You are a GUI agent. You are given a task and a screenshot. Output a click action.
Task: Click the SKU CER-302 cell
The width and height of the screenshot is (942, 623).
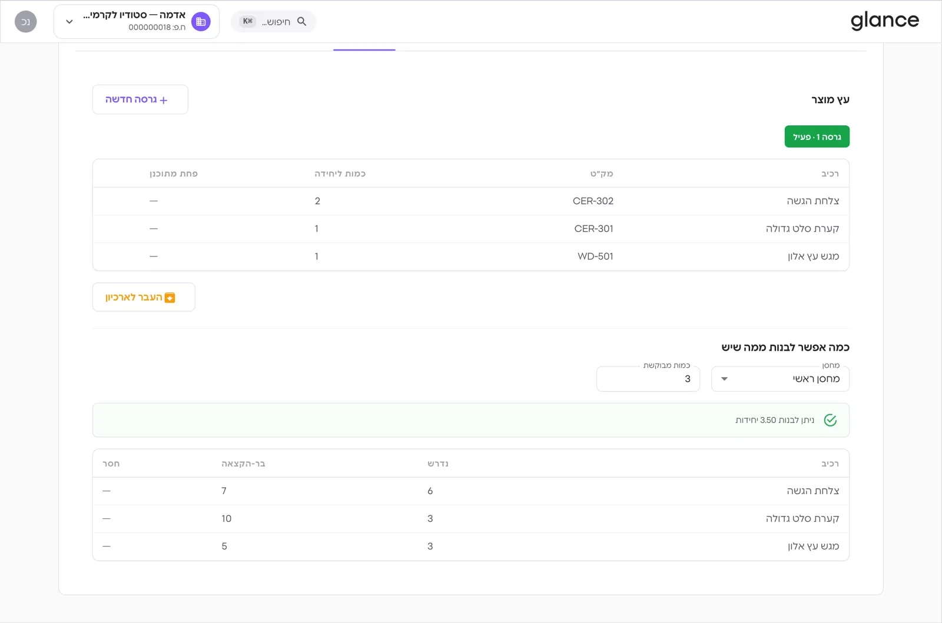pyautogui.click(x=593, y=201)
